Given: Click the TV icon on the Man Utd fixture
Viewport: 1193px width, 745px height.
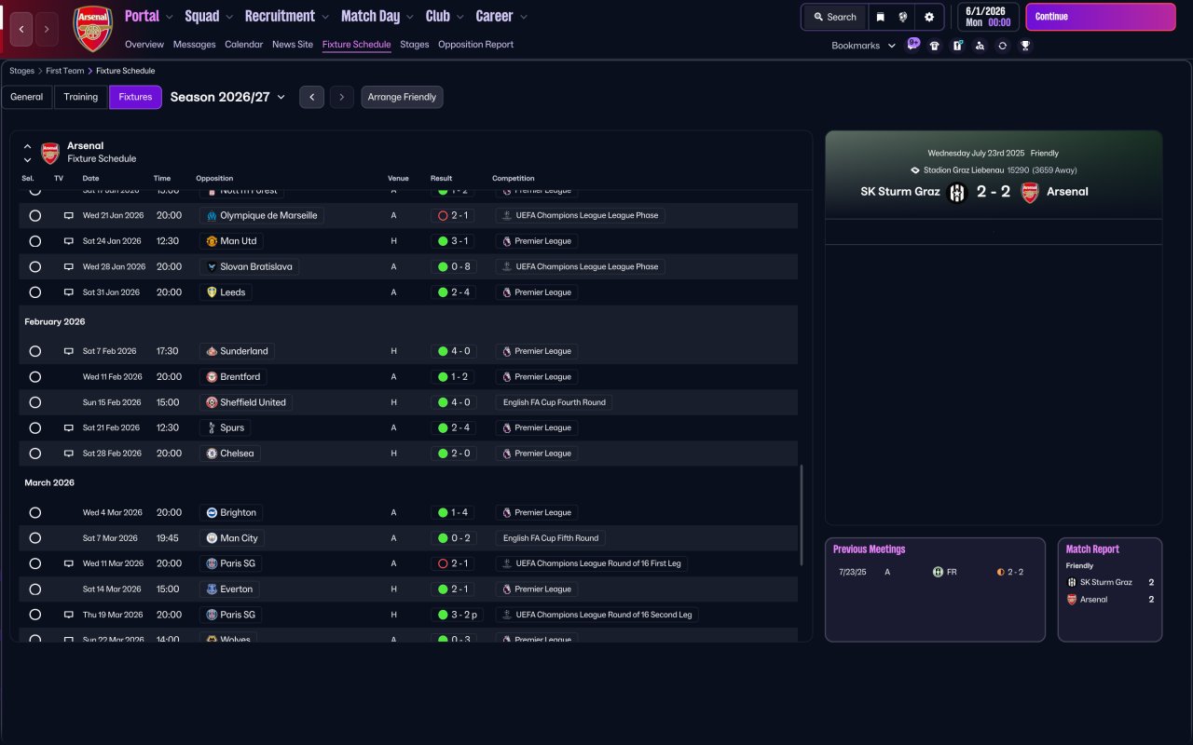Looking at the screenshot, I should (68, 241).
